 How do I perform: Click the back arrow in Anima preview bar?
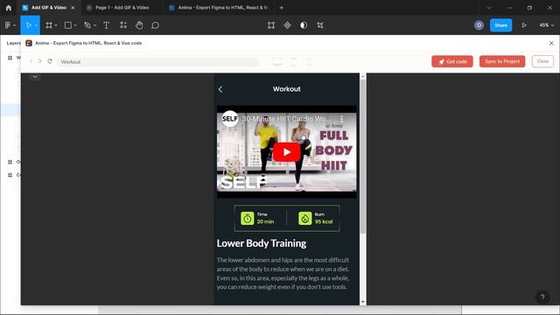click(x=31, y=61)
